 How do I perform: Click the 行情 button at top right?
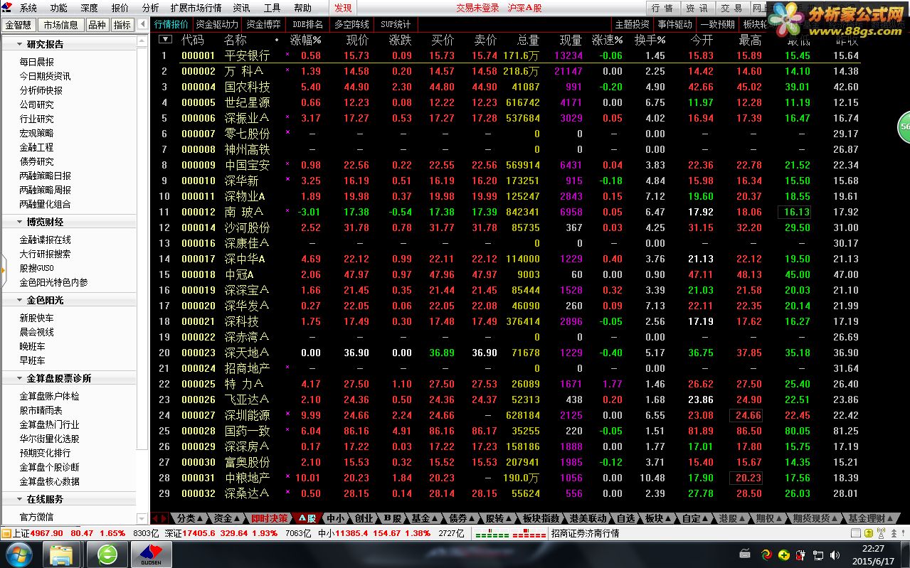coord(662,8)
